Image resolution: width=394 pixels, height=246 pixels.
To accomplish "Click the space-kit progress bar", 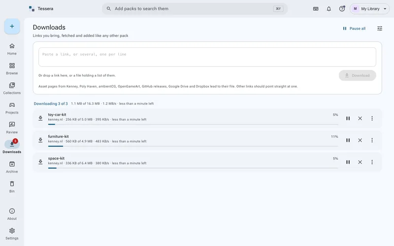I will (x=193, y=168).
